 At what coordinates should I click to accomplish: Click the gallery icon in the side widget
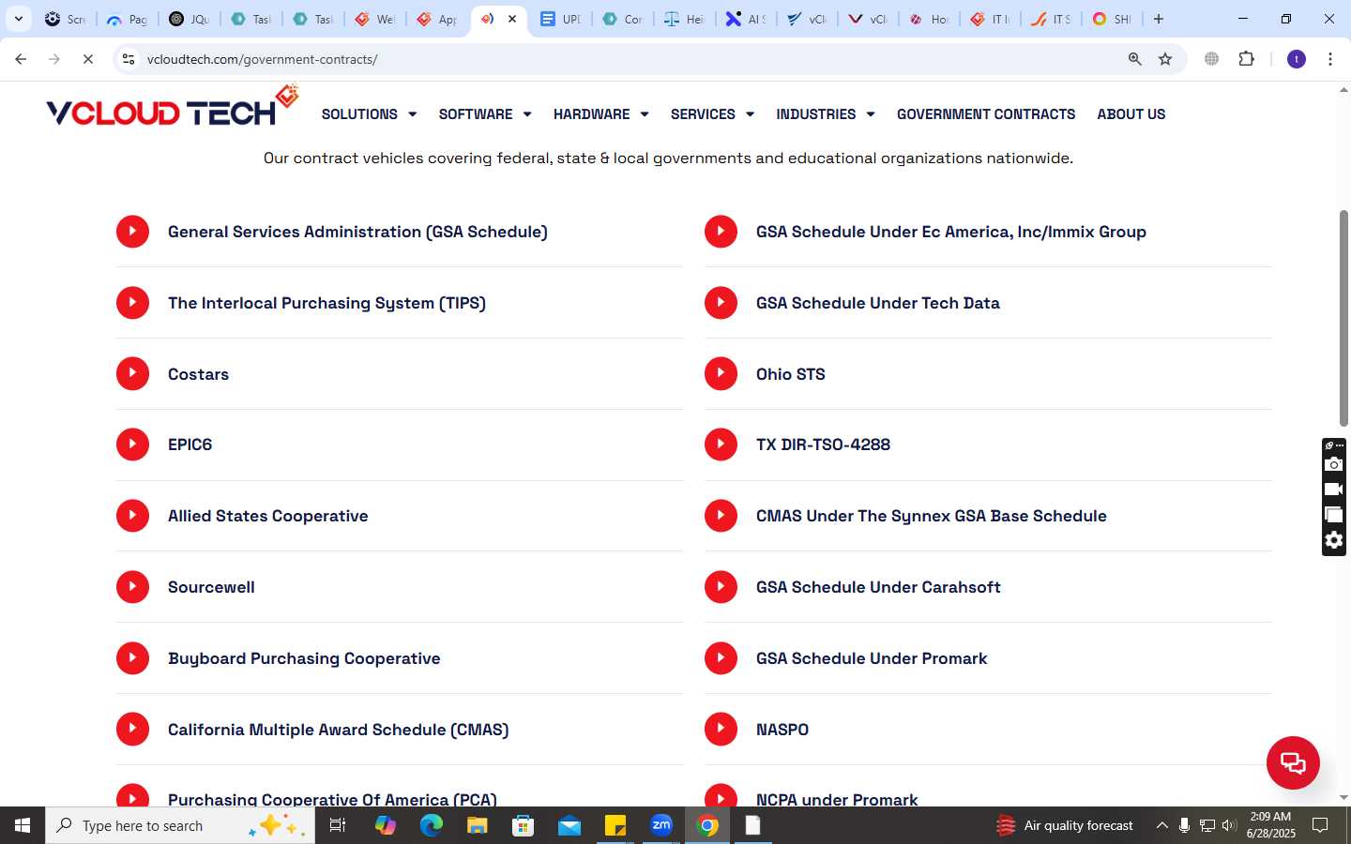tap(1333, 515)
